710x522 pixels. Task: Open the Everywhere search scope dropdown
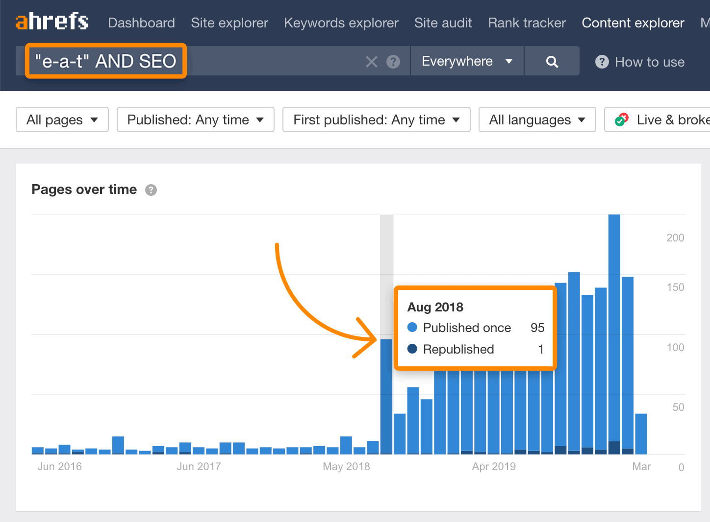[466, 61]
